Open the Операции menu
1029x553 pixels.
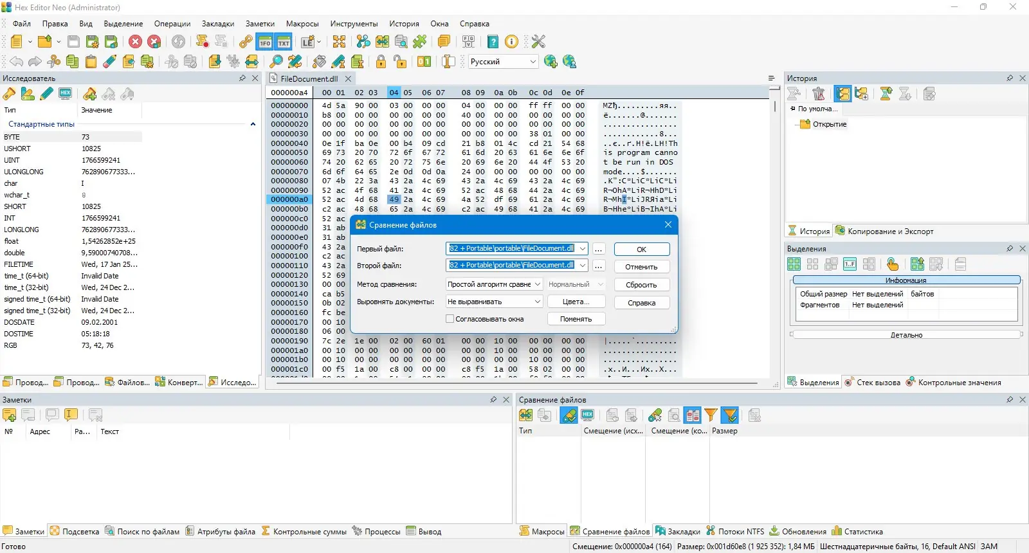(x=172, y=24)
